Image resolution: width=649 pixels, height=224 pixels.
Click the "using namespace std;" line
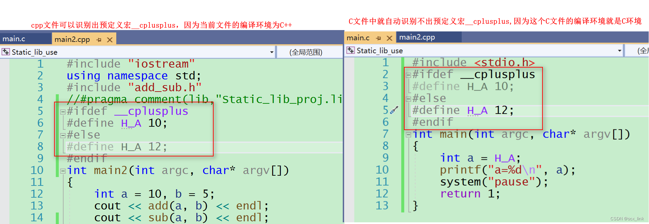click(x=134, y=76)
